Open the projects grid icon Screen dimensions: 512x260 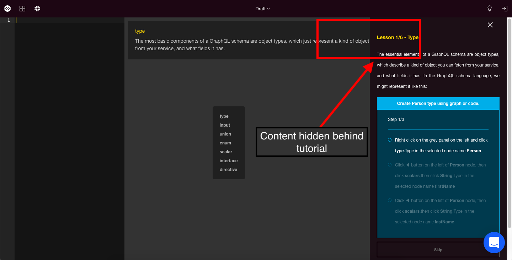coord(22,8)
